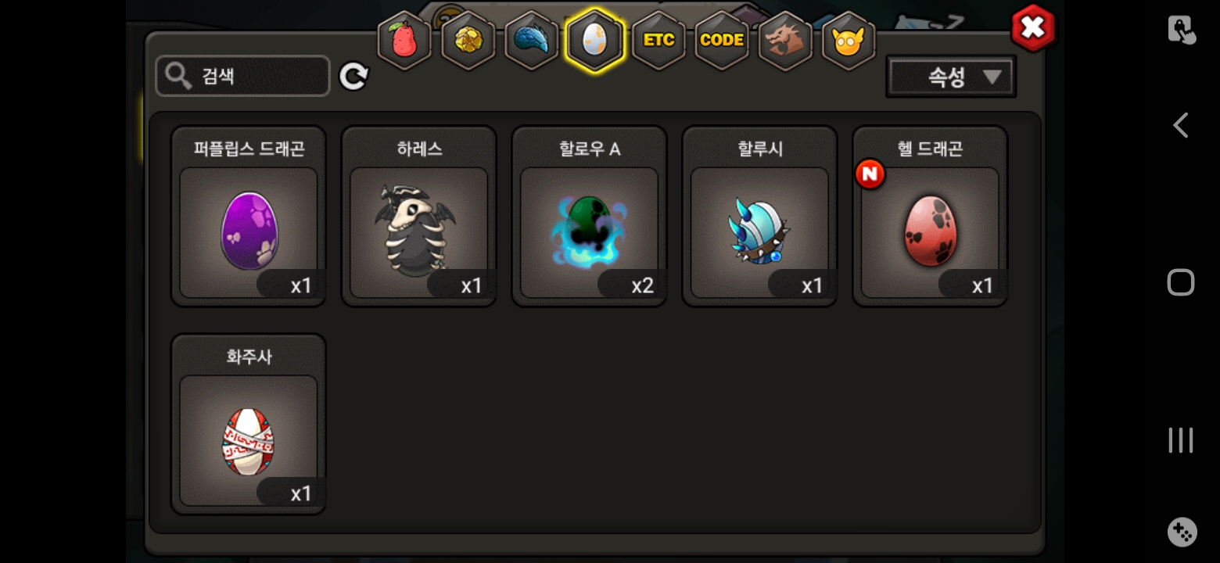The width and height of the screenshot is (1220, 563).
Task: Select the purple 퍼플립스 드래곤 egg
Action: pos(249,217)
